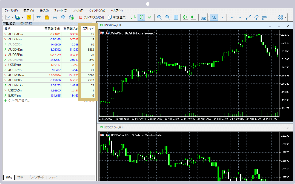Activate the USDCADm,H1 chart window title
This screenshot has height=184, width=295.
pyautogui.click(x=113, y=128)
